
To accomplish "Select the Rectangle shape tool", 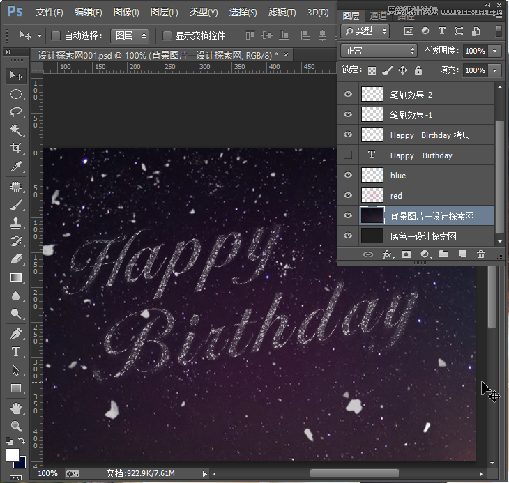I will [15, 388].
